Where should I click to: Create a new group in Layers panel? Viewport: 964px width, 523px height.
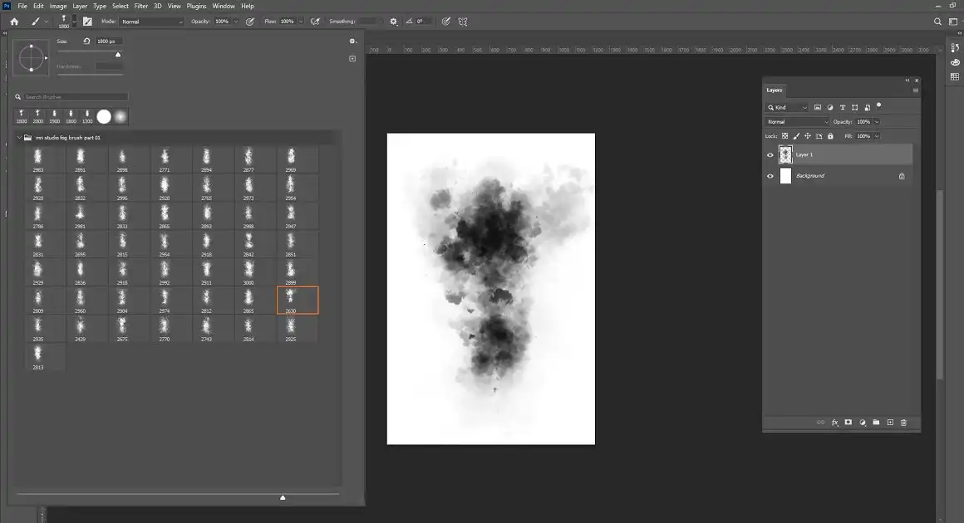tap(875, 423)
